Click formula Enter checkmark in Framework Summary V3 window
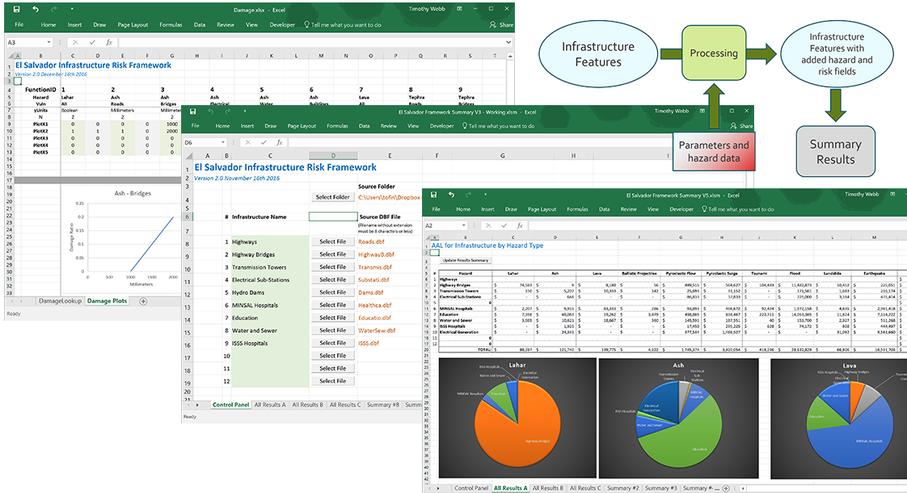Image resolution: width=907 pixels, height=493 pixels. tap(264, 142)
